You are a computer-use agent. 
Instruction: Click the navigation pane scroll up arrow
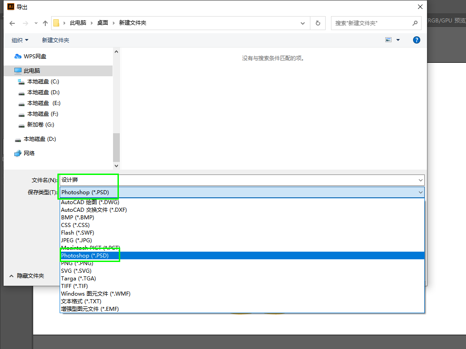click(117, 52)
